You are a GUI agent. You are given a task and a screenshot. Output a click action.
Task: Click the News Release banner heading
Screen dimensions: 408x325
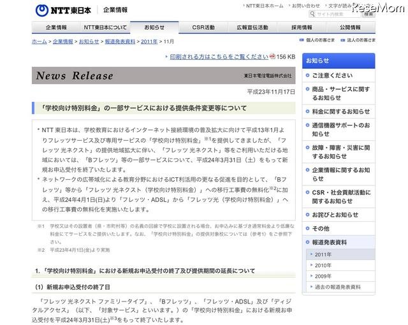coord(75,76)
